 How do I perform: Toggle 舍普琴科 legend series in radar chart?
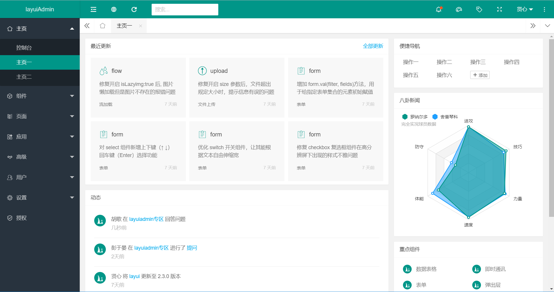[x=445, y=117]
